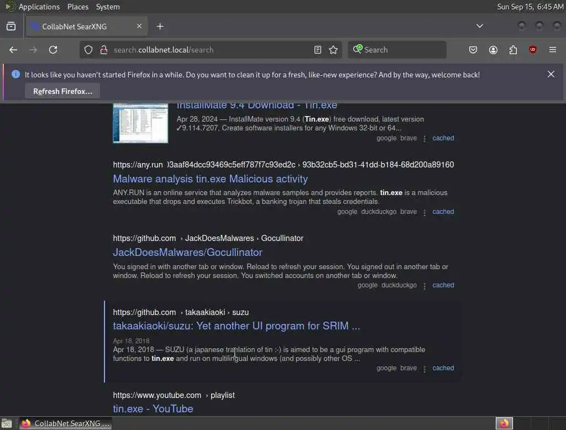This screenshot has height=430, width=566.
Task: Open tin.exe - YouTube result
Action: tap(153, 408)
